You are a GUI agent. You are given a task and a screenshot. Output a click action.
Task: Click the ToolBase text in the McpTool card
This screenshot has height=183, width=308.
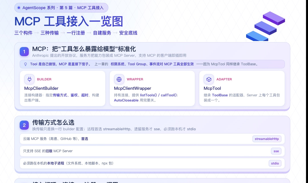[x=220, y=95]
